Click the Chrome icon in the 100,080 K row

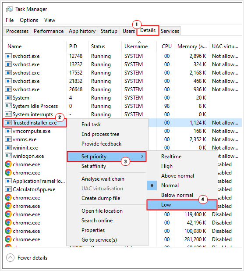pyautogui.click(x=8, y=231)
